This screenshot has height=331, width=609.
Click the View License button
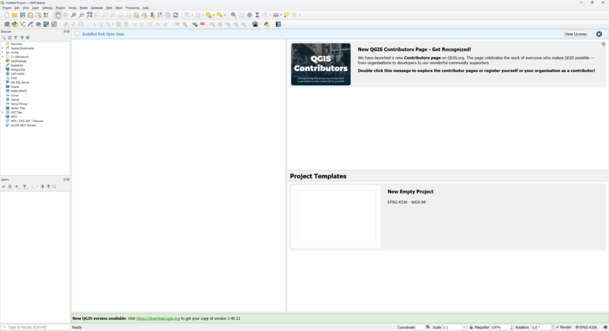[576, 34]
